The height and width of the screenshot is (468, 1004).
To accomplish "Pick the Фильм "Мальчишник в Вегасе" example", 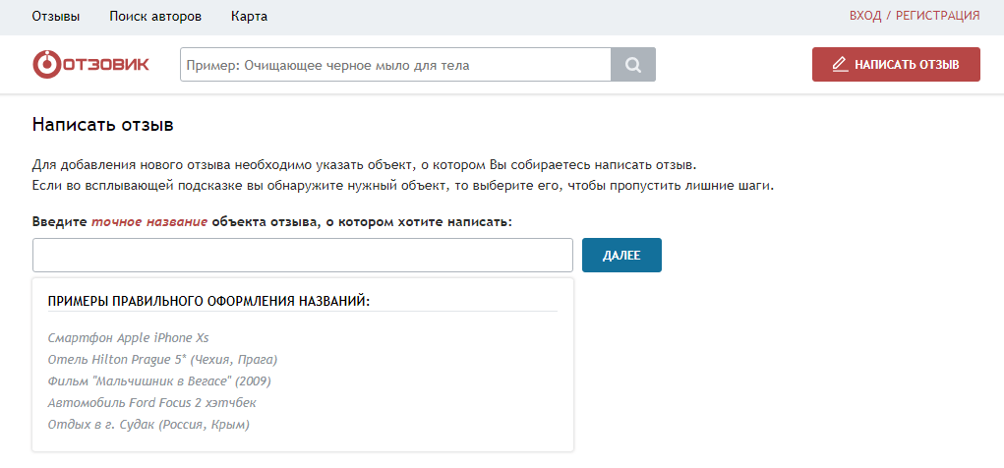I will tap(158, 380).
